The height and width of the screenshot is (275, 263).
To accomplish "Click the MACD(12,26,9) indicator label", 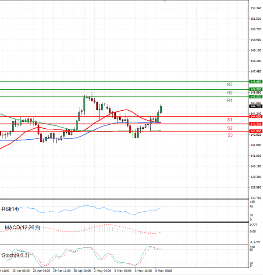I will [22, 228].
